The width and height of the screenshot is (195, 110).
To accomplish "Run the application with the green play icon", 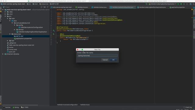I will [178, 4].
